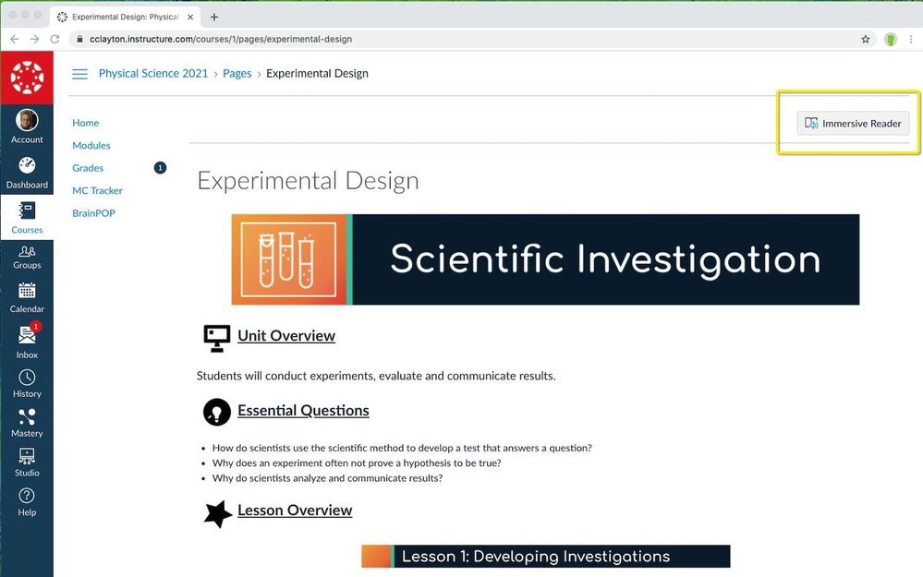Open BrainPOP in course menu
The image size is (923, 577).
pyautogui.click(x=93, y=213)
